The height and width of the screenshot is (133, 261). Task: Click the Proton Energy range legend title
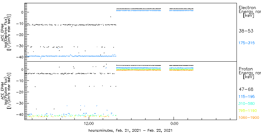(250, 73)
